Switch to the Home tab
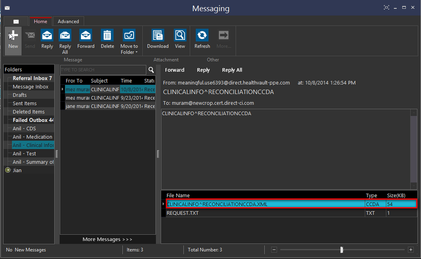Viewport: 421px width, 259px height. [40, 21]
